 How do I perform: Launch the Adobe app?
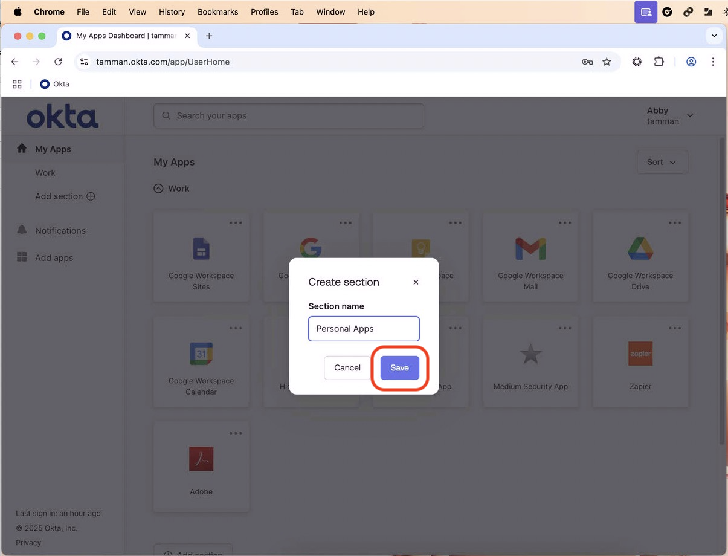pyautogui.click(x=201, y=467)
